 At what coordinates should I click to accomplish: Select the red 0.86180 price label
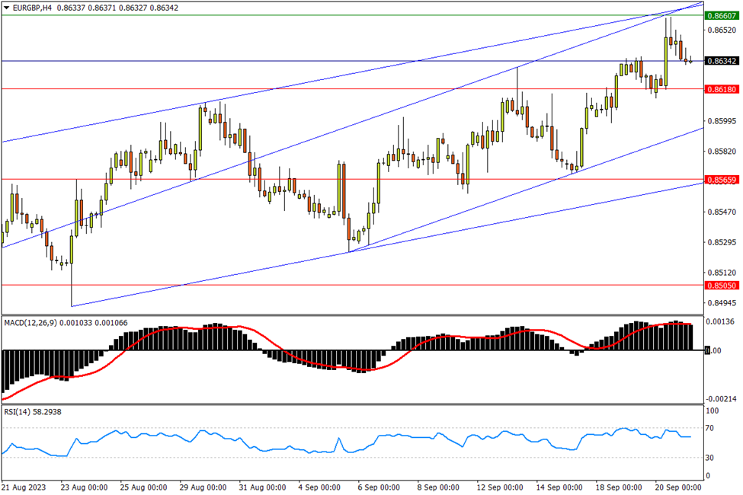(721, 89)
